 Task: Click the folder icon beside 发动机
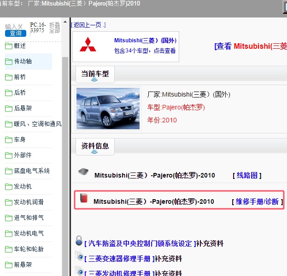[9, 187]
